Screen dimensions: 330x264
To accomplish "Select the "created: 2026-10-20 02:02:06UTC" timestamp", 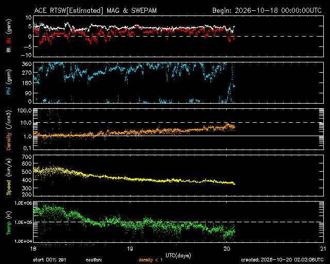I will point(282,260).
